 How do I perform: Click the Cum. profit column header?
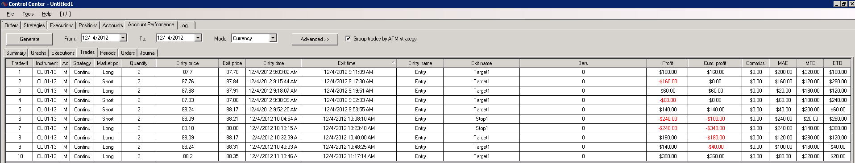pos(715,63)
